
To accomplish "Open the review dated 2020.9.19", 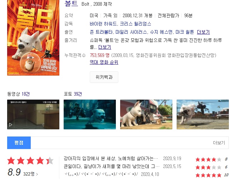I will tap(111, 158).
